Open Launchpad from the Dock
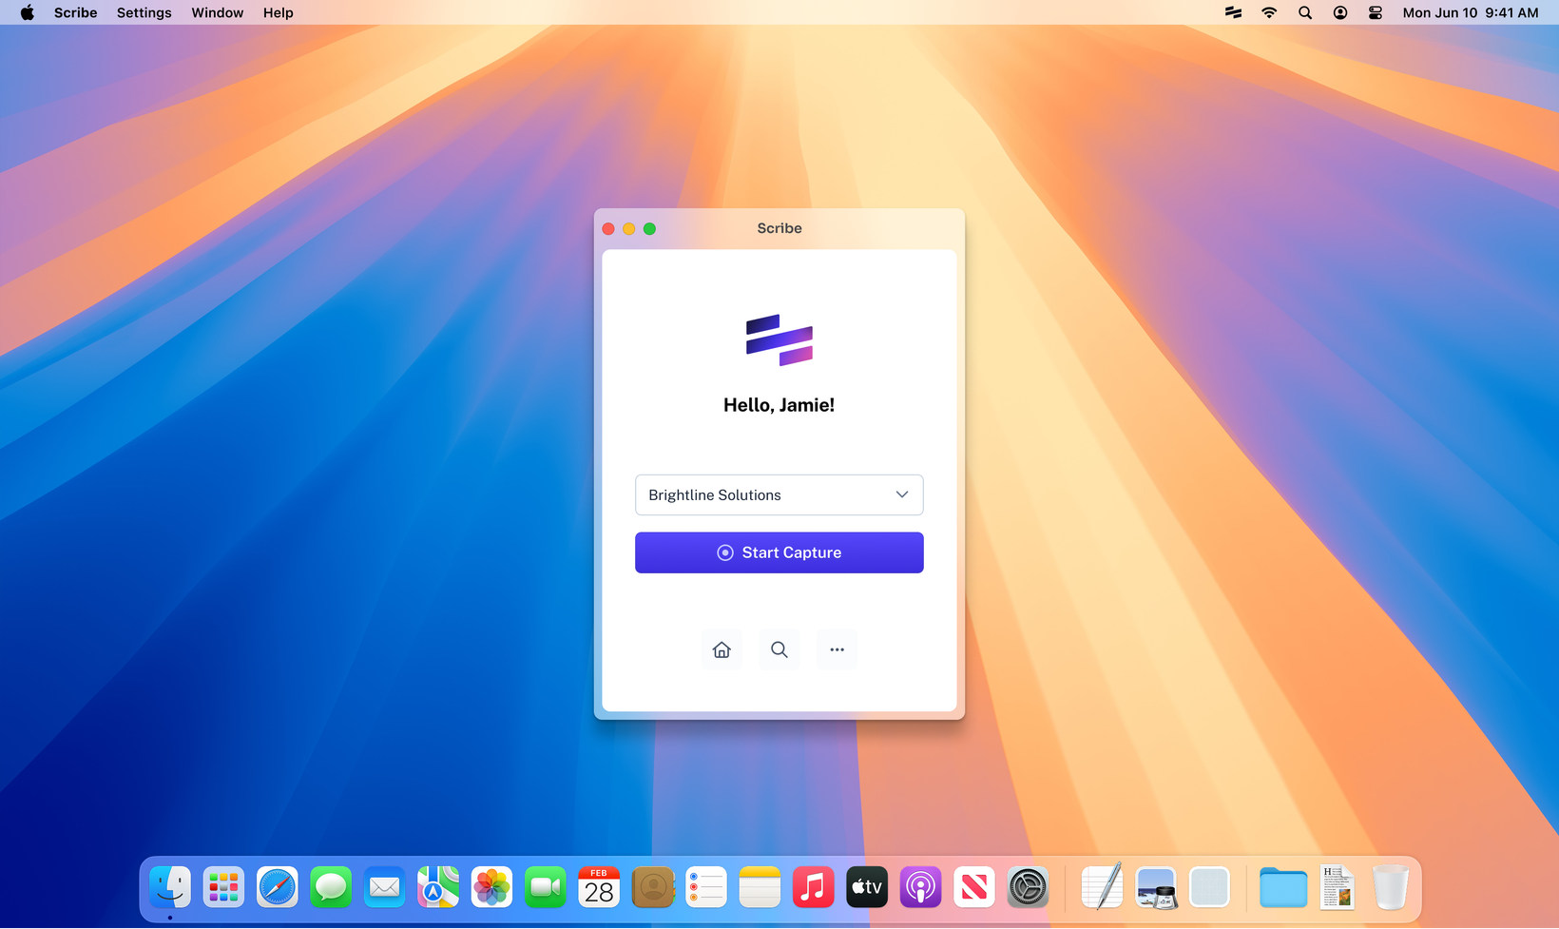1559x929 pixels. [223, 888]
